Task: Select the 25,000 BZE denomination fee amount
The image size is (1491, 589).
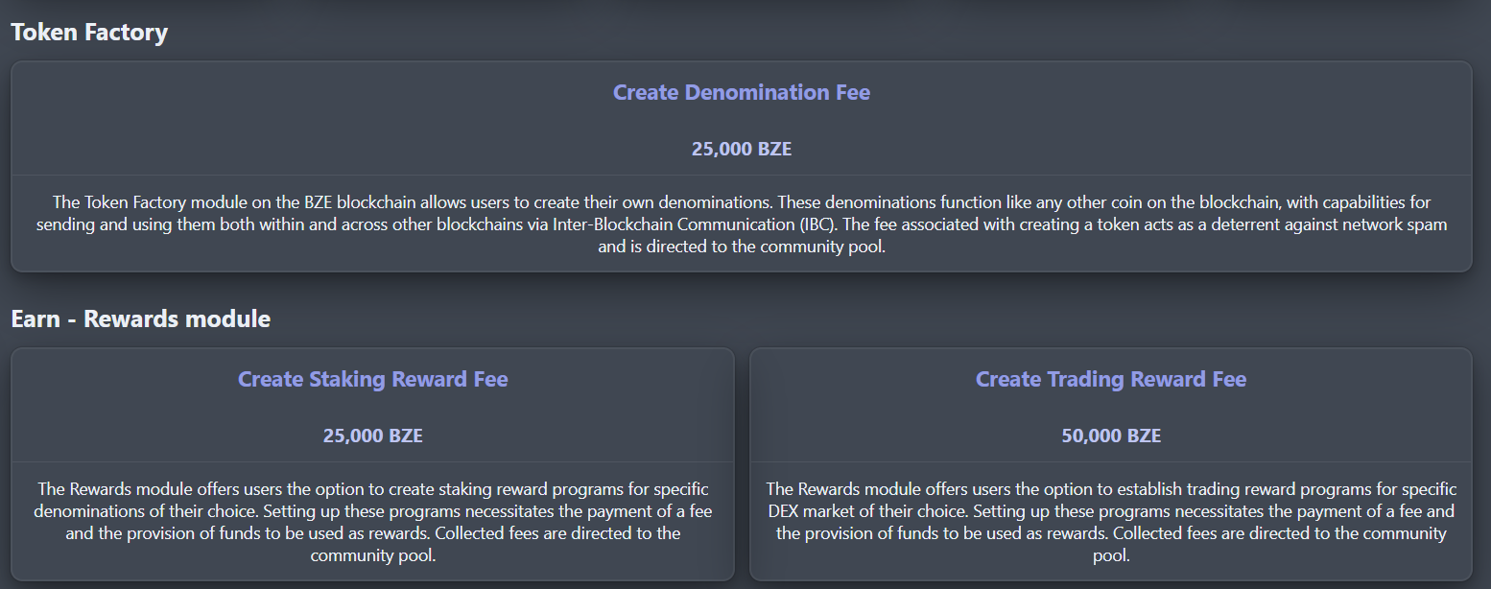Action: pos(741,150)
